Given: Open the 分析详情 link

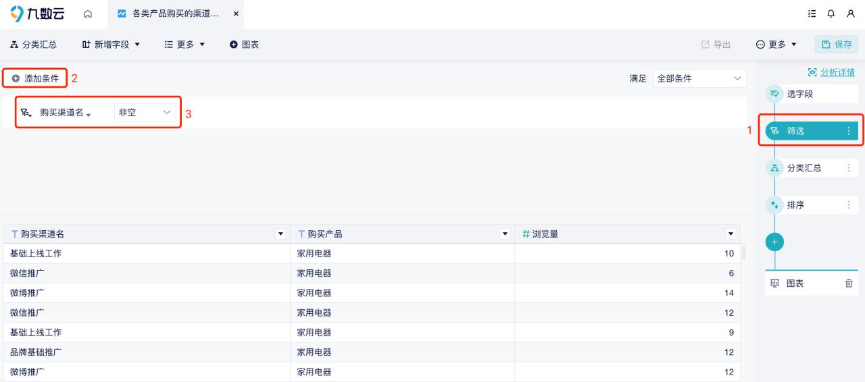Looking at the screenshot, I should pyautogui.click(x=831, y=72).
